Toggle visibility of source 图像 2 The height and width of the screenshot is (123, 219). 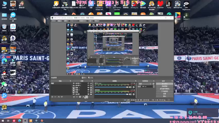(x=88, y=90)
